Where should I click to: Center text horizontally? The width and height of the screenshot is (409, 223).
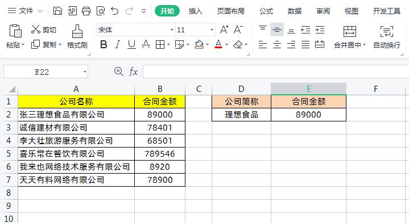tap(277, 44)
